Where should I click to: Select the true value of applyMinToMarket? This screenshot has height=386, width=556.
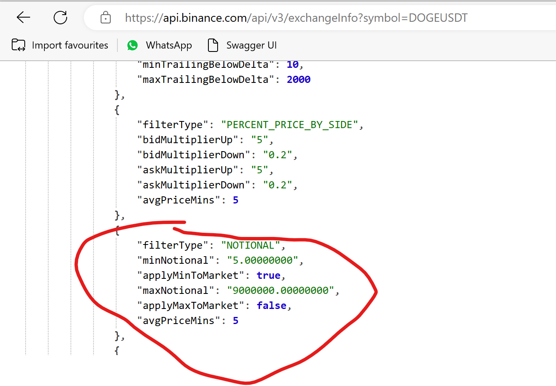(269, 275)
